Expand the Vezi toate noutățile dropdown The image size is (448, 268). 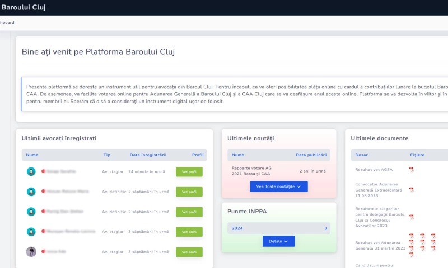click(278, 186)
